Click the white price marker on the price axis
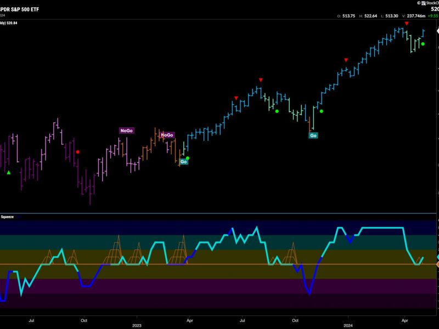The height and width of the screenshot is (329, 439). (438, 31)
